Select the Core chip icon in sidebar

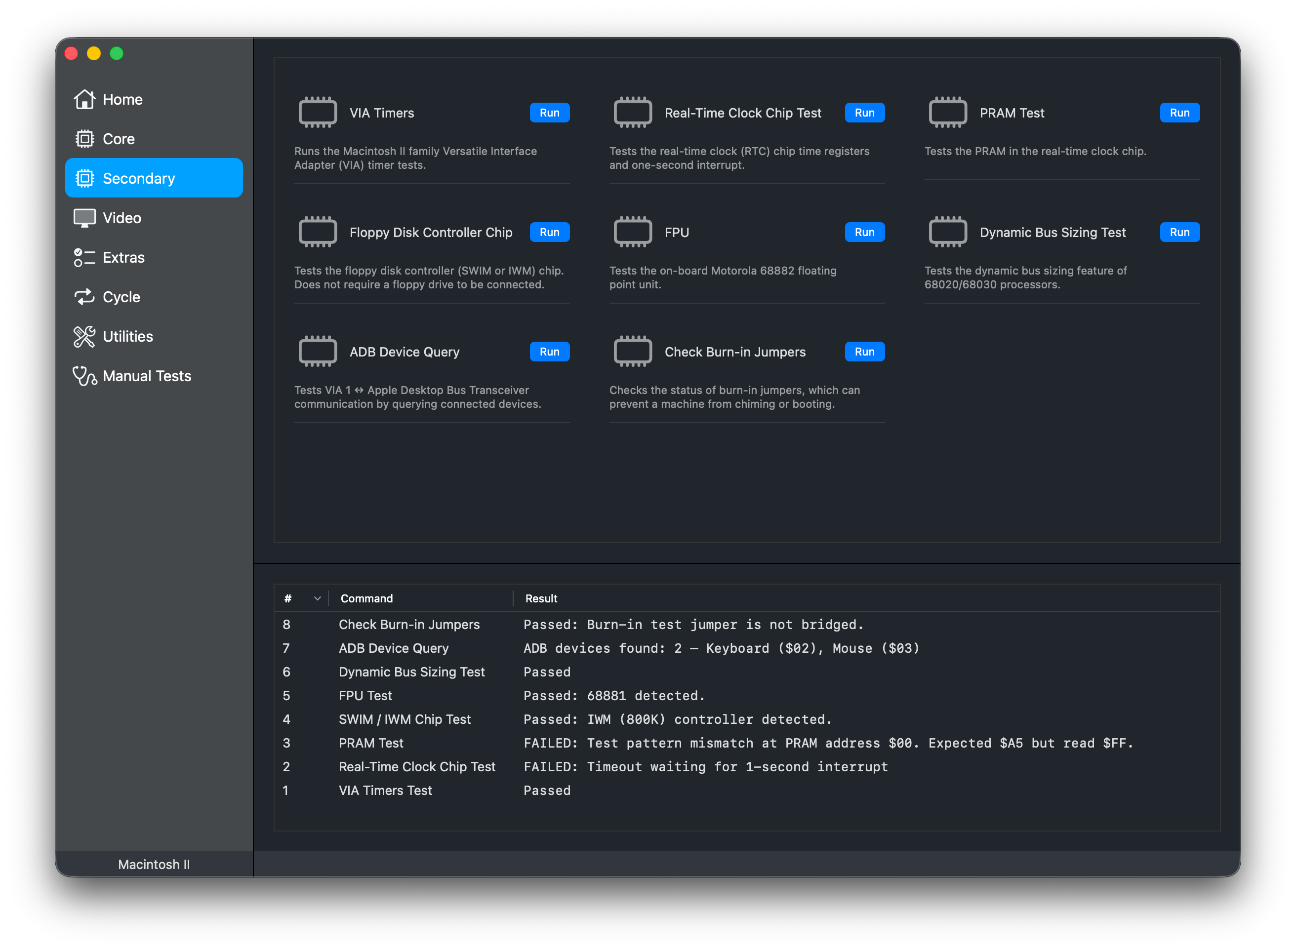click(84, 139)
